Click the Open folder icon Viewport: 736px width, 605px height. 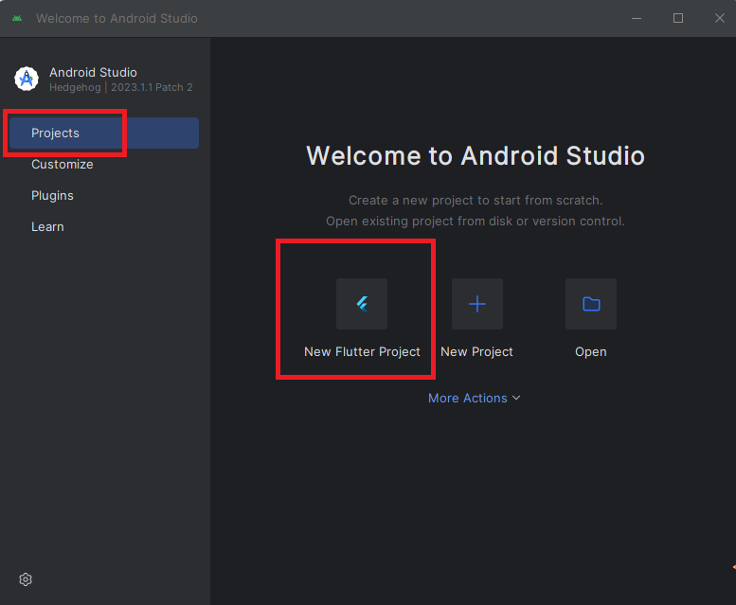pyautogui.click(x=591, y=304)
